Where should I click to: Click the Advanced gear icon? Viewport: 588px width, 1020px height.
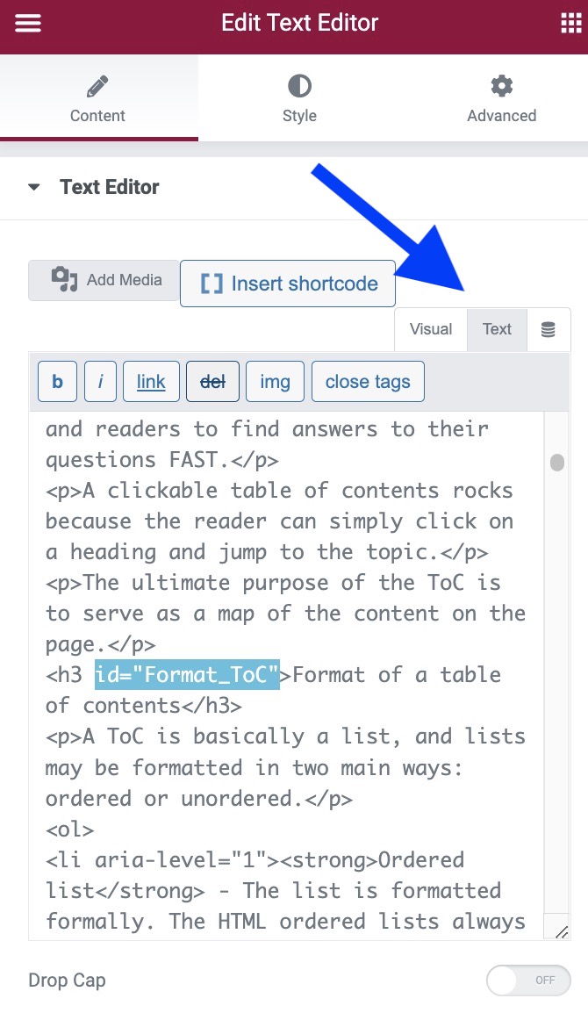point(501,86)
